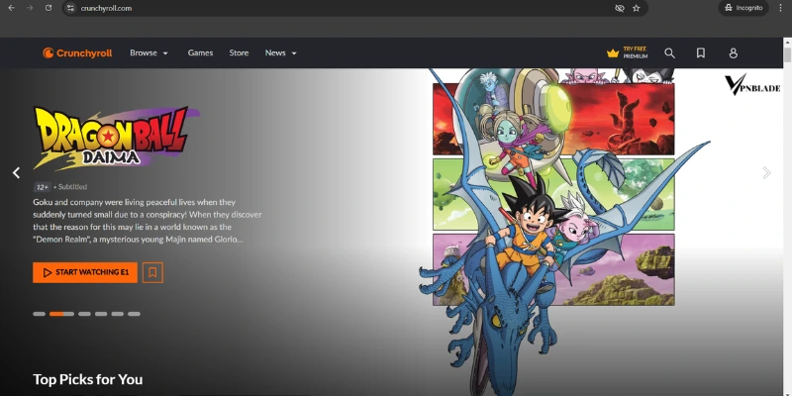Click the page vertical scrollbar thumb
Viewport: 792px width, 396px height.
coord(787,55)
